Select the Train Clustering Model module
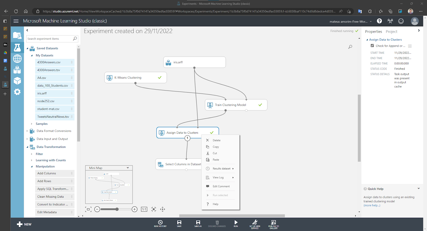The image size is (427, 231). 236,105
